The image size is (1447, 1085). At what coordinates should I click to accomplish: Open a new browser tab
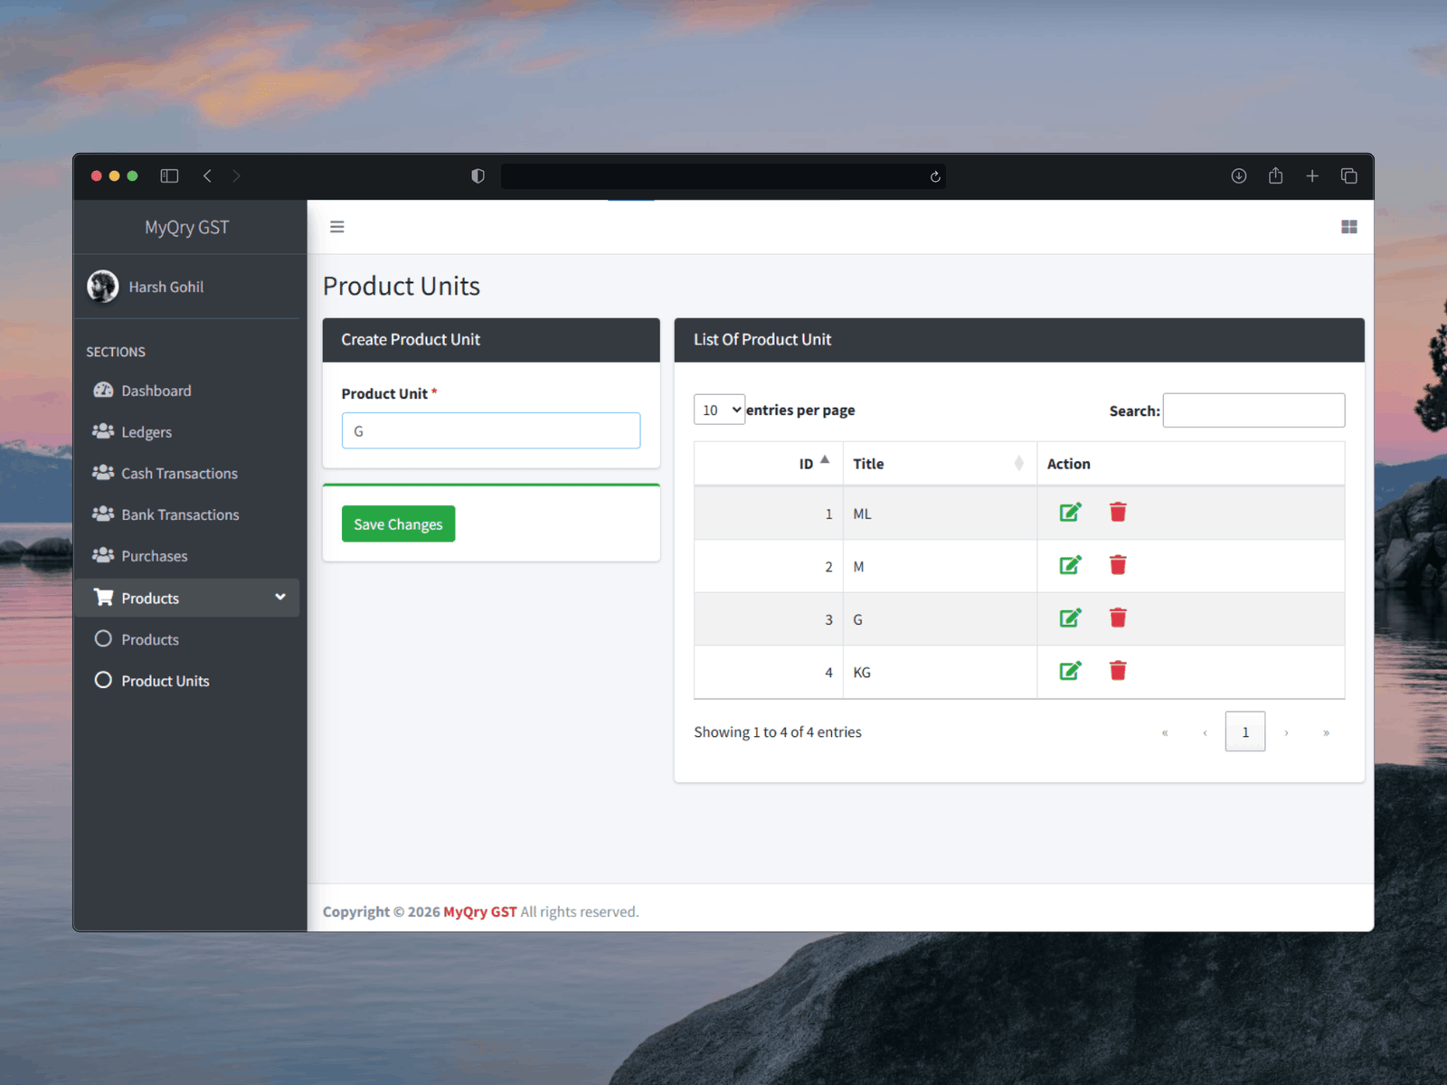[x=1312, y=176]
